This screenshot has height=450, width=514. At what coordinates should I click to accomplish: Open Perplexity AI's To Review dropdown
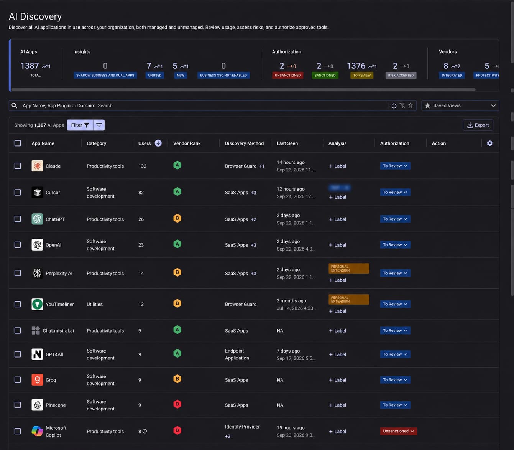(x=395, y=273)
